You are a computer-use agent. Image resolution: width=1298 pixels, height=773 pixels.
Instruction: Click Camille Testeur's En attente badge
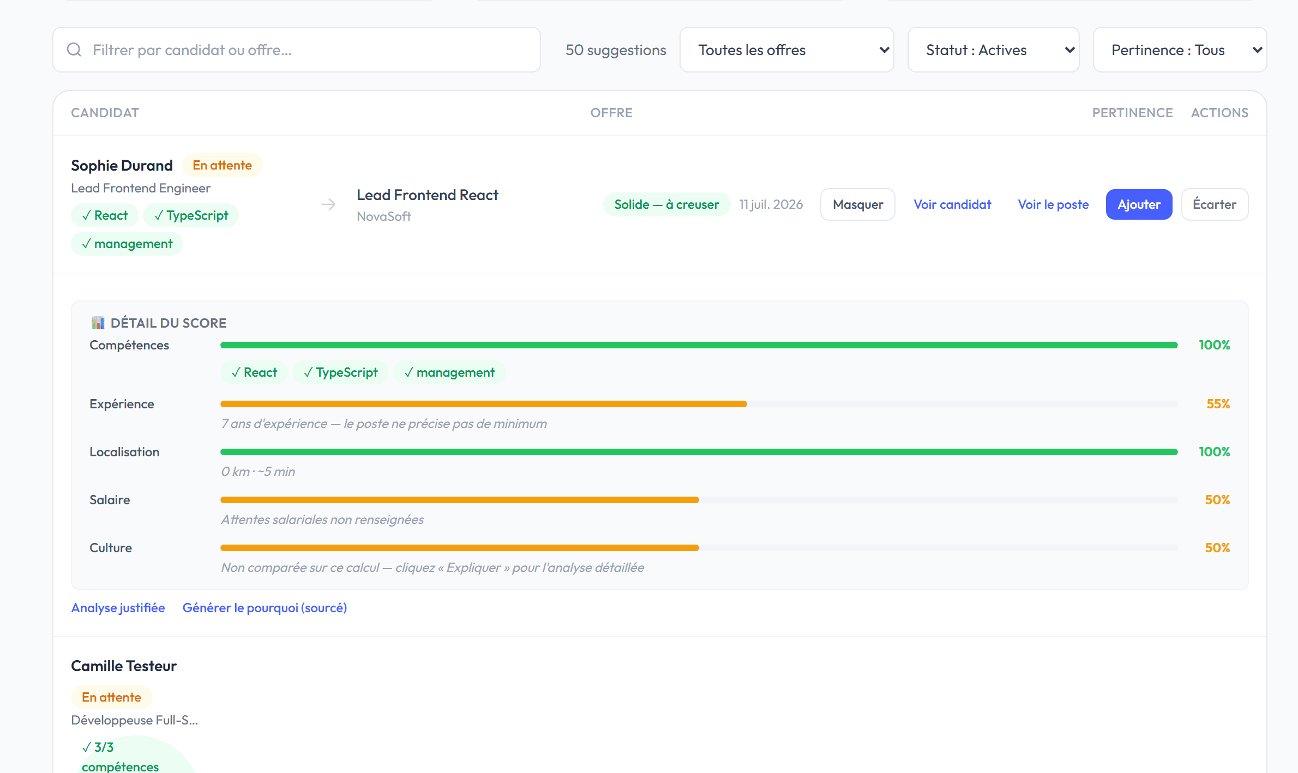point(111,697)
